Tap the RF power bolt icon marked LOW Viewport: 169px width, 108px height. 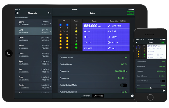point(109,37)
